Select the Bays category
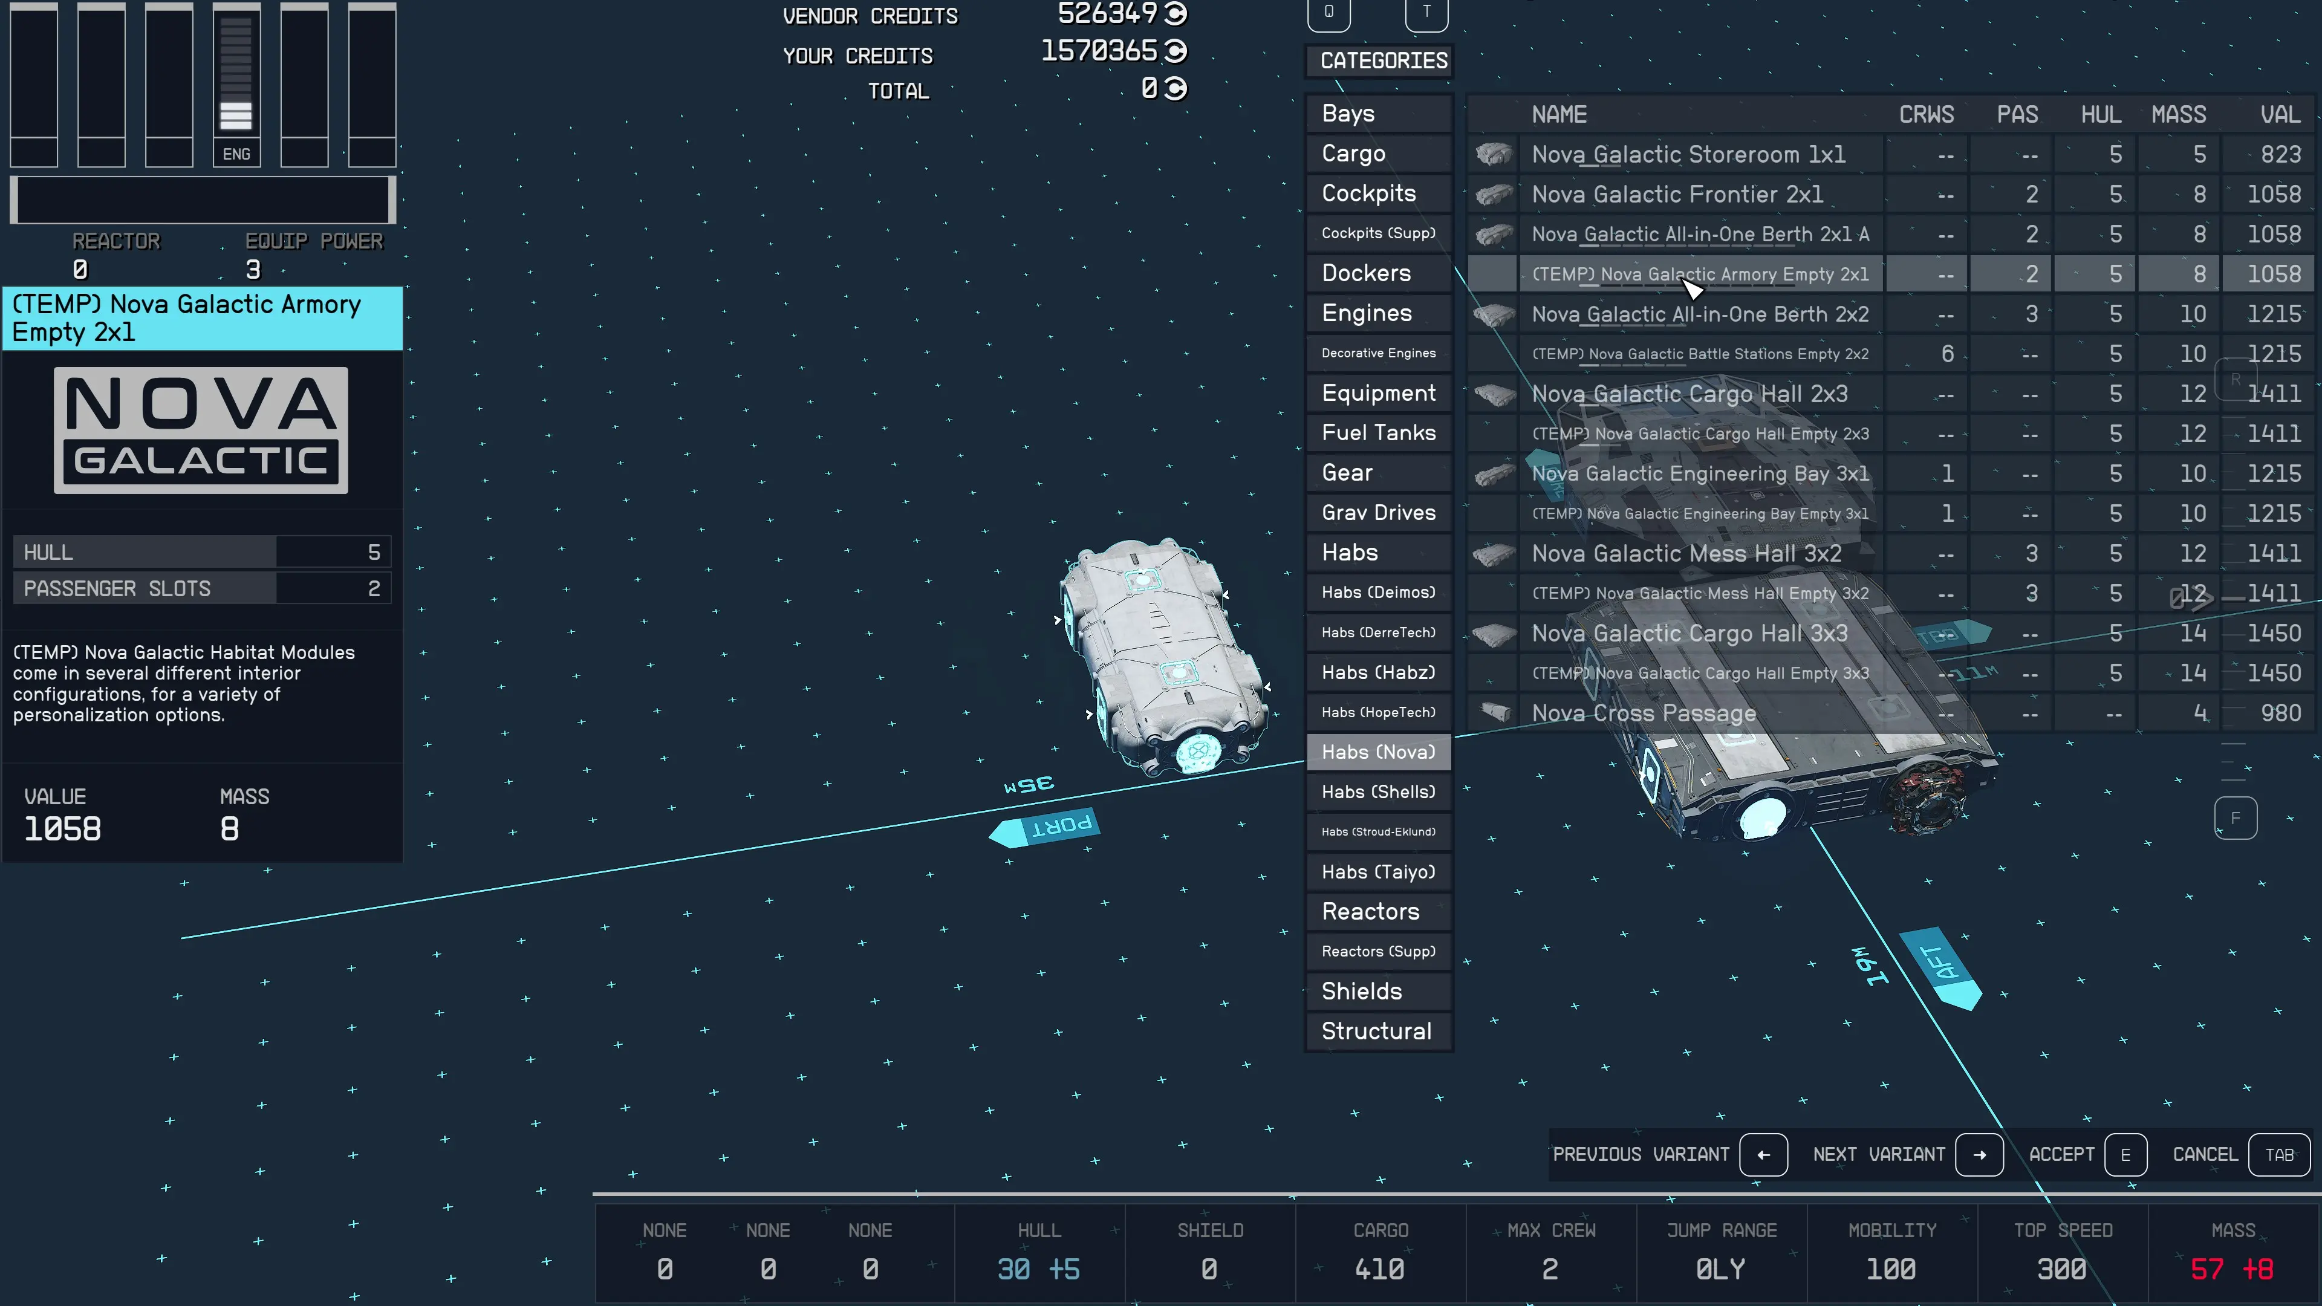 (1379, 114)
